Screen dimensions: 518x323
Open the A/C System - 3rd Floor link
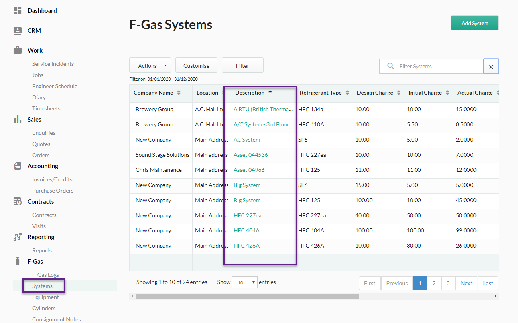point(261,124)
